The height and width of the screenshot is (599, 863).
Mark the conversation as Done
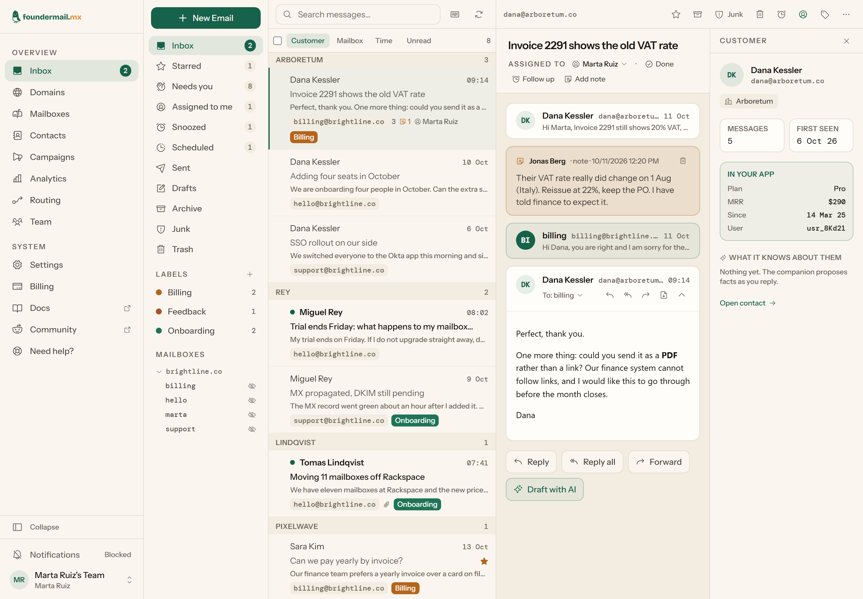tap(660, 64)
